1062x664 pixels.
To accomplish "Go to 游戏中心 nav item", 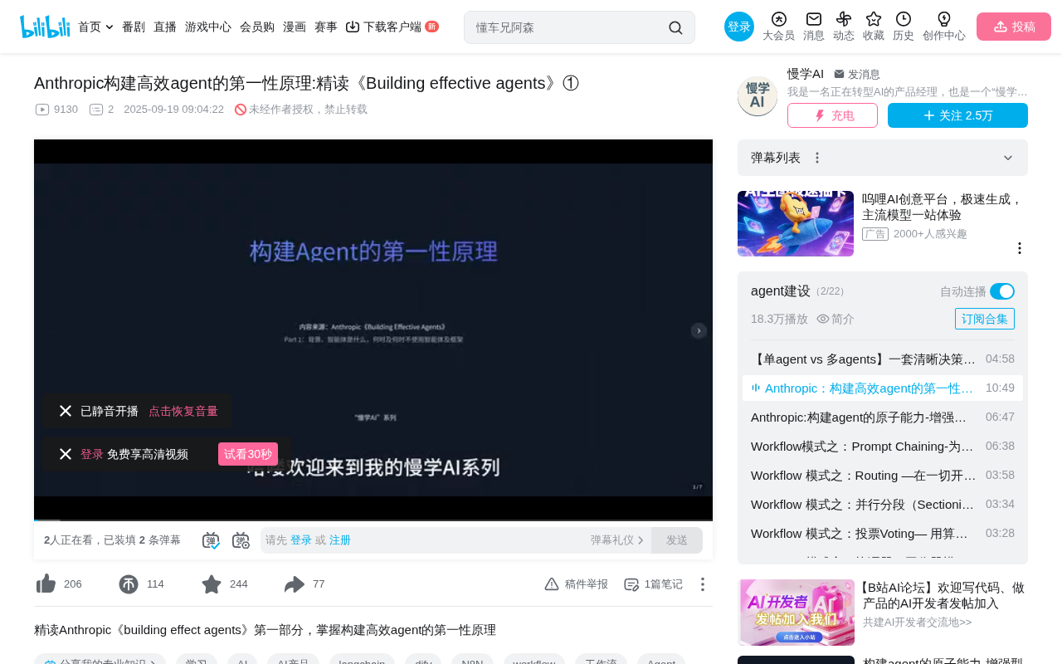I will (x=208, y=27).
